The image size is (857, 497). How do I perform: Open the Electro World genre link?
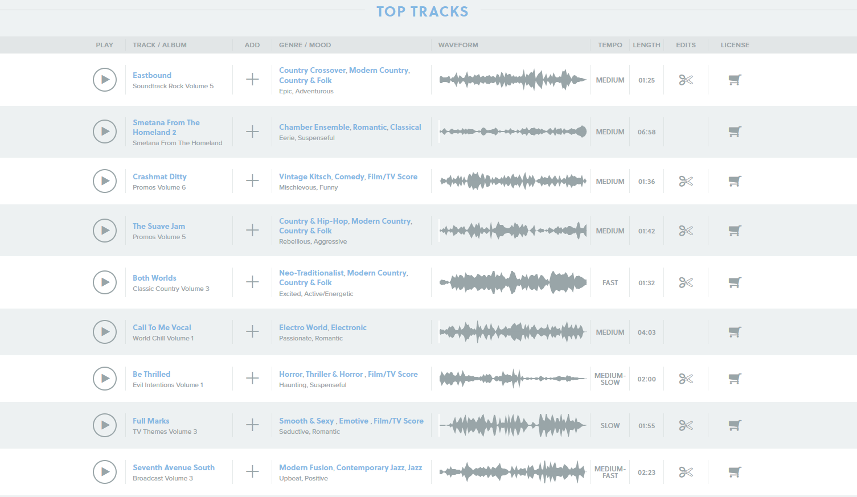pyautogui.click(x=303, y=327)
